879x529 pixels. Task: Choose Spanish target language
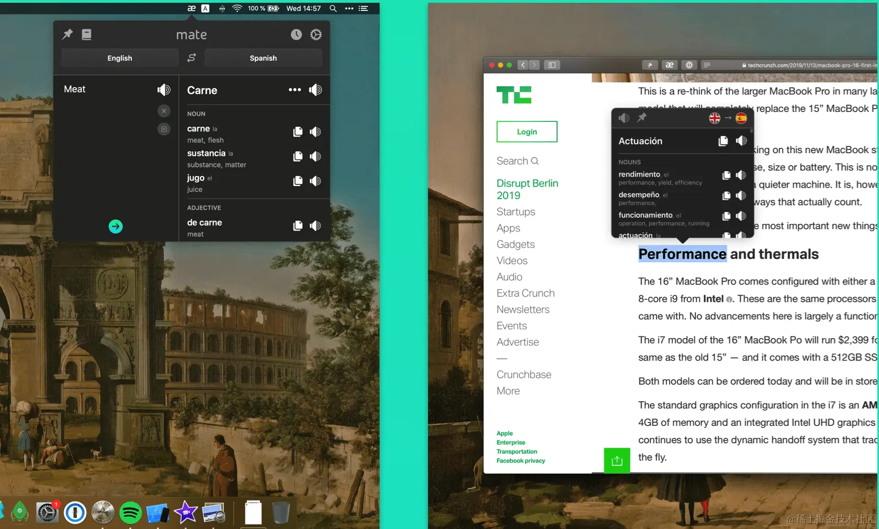(263, 58)
